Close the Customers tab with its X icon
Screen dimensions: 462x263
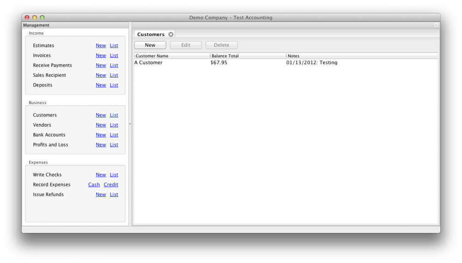coord(171,35)
